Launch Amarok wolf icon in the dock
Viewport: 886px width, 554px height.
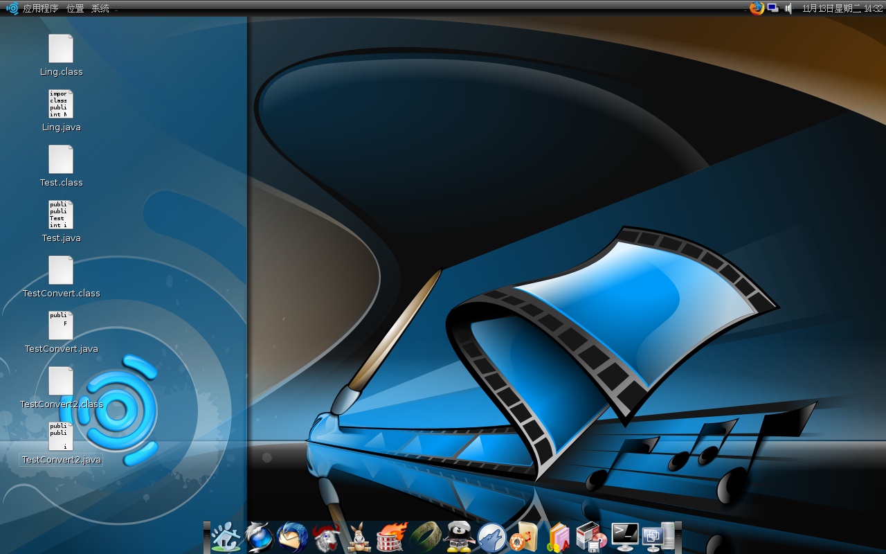pos(492,537)
